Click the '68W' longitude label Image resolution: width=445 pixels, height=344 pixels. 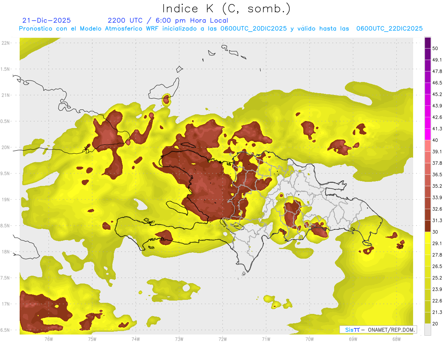coord(396,339)
